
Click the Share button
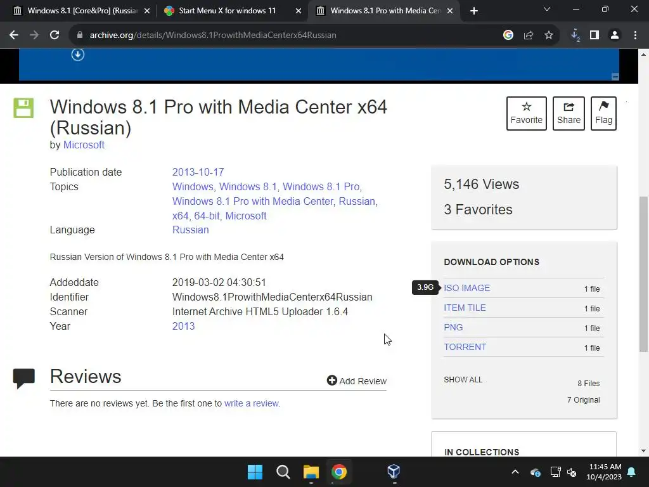tap(569, 114)
